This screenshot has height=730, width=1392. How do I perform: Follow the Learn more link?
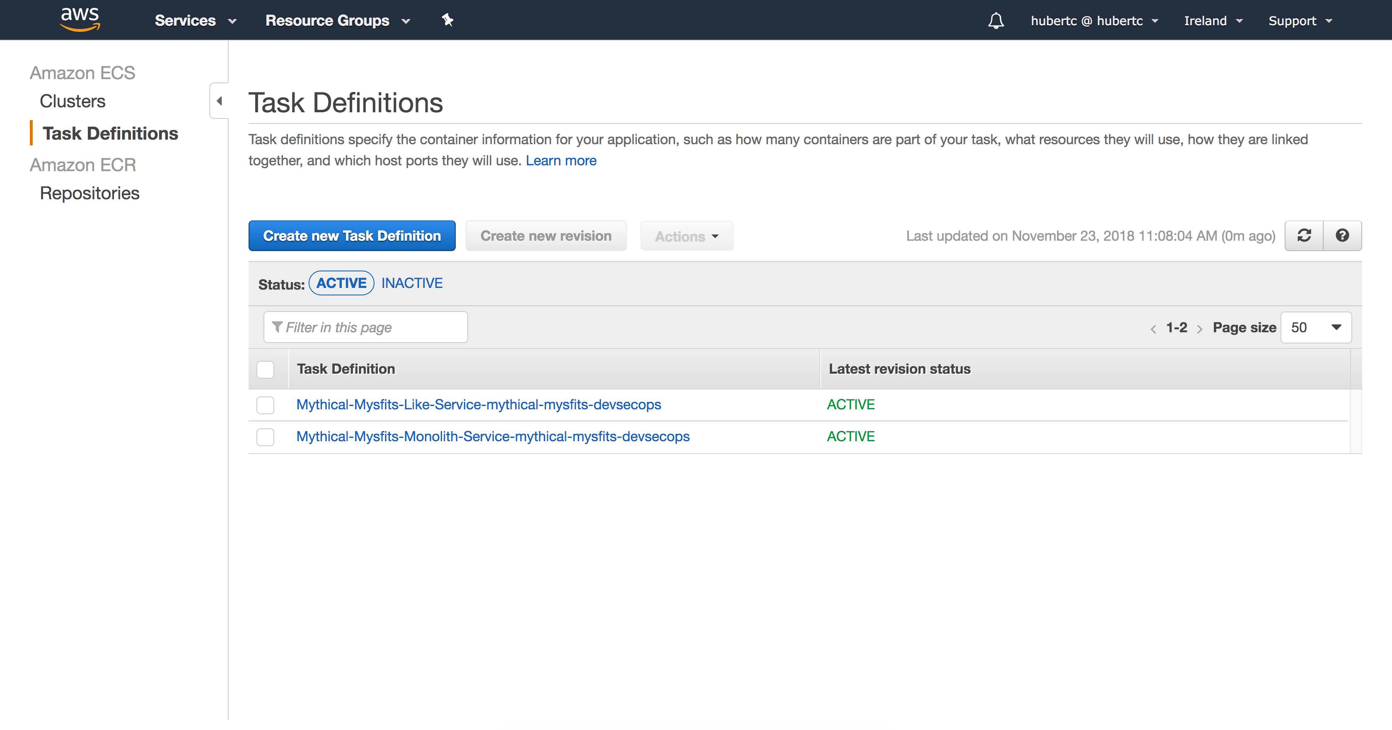point(561,160)
